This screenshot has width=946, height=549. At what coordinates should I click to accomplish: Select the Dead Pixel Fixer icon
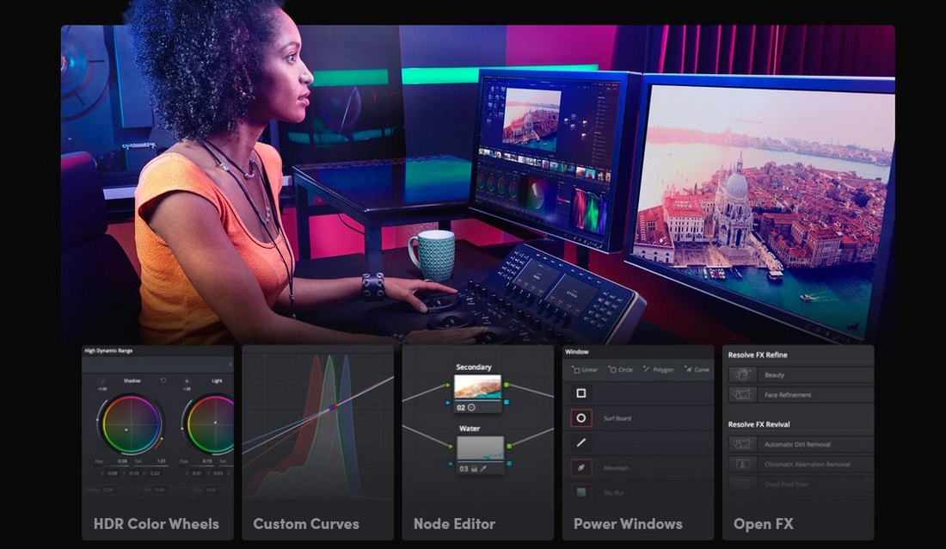point(742,484)
